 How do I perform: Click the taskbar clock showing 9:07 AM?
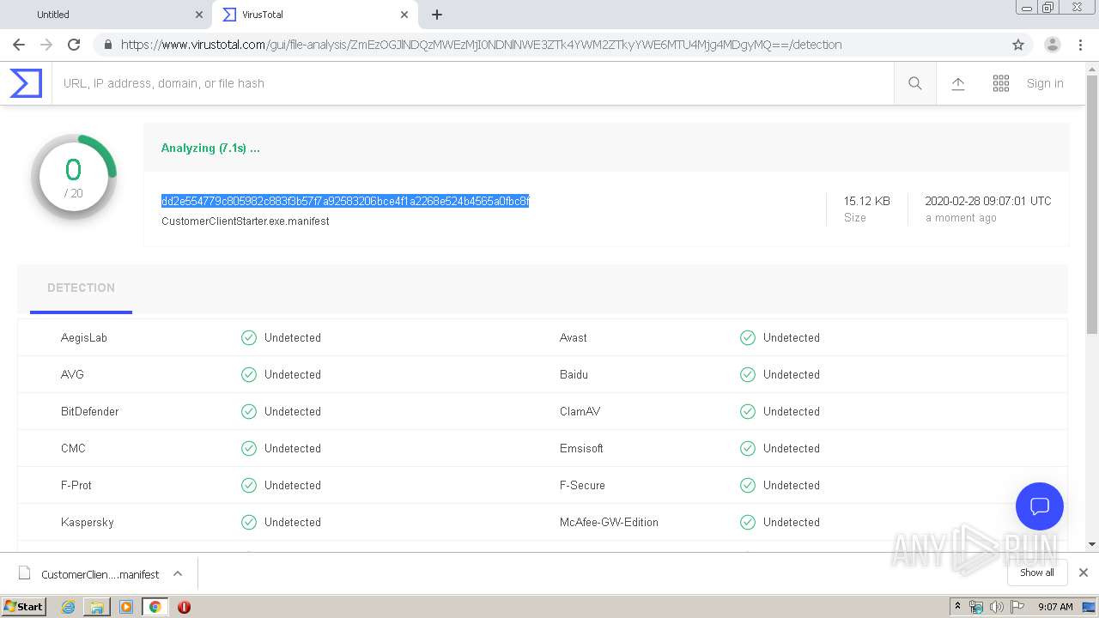point(1055,607)
